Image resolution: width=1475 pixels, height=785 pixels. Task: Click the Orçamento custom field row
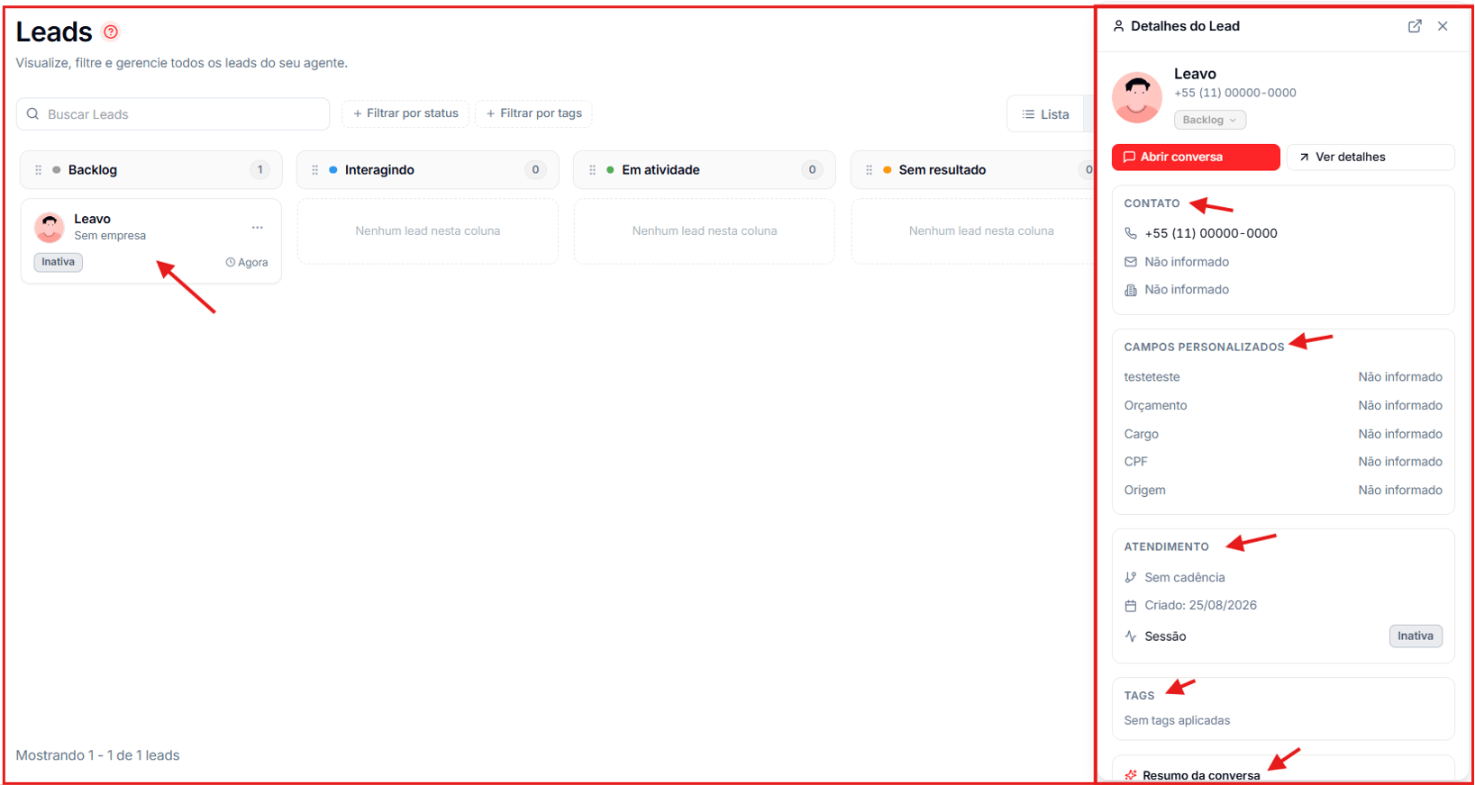click(1283, 405)
